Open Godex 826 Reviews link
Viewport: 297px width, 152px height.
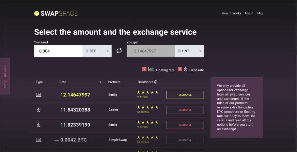(x=143, y=112)
